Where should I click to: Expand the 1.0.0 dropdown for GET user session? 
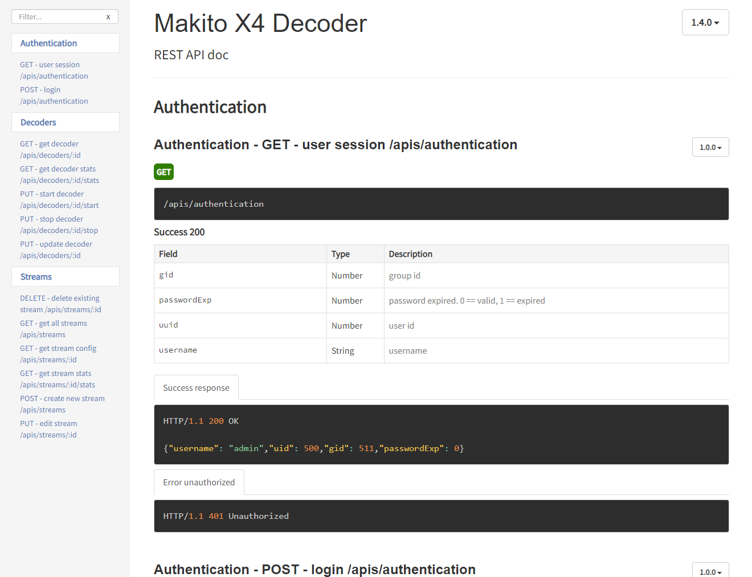[x=710, y=148]
